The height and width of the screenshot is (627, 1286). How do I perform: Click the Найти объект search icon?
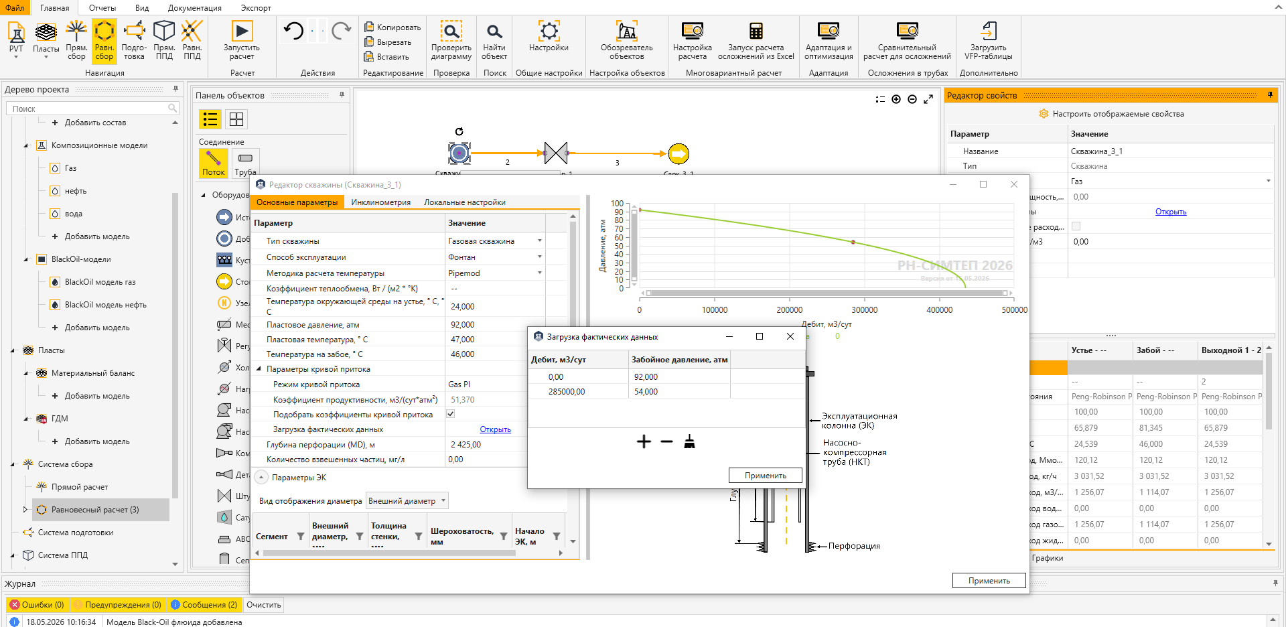(494, 31)
